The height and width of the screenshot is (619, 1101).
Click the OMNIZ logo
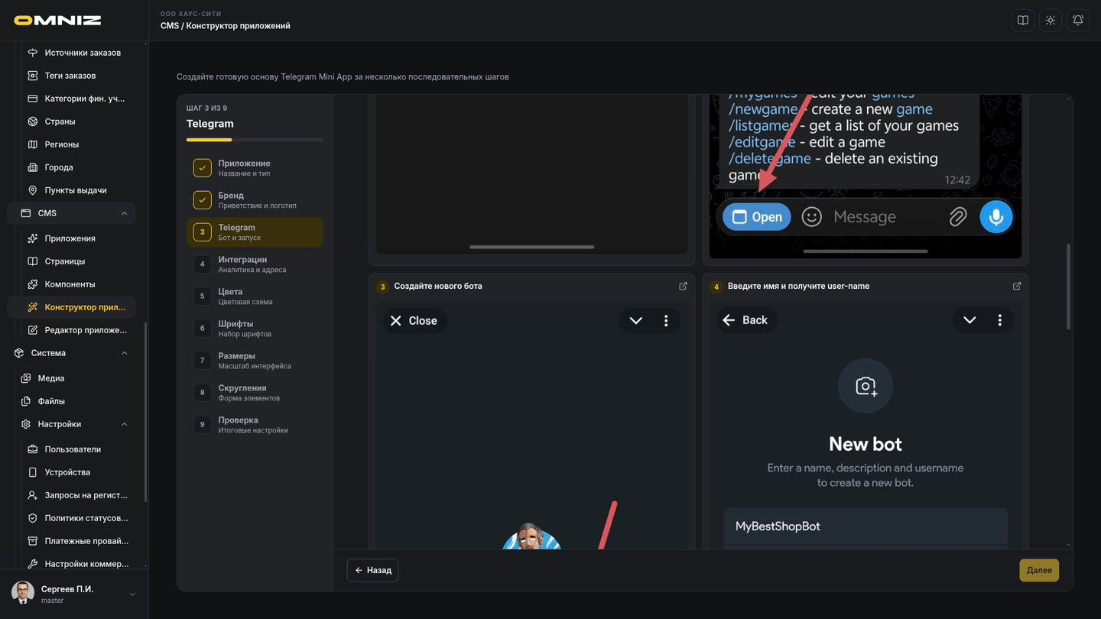click(x=57, y=21)
